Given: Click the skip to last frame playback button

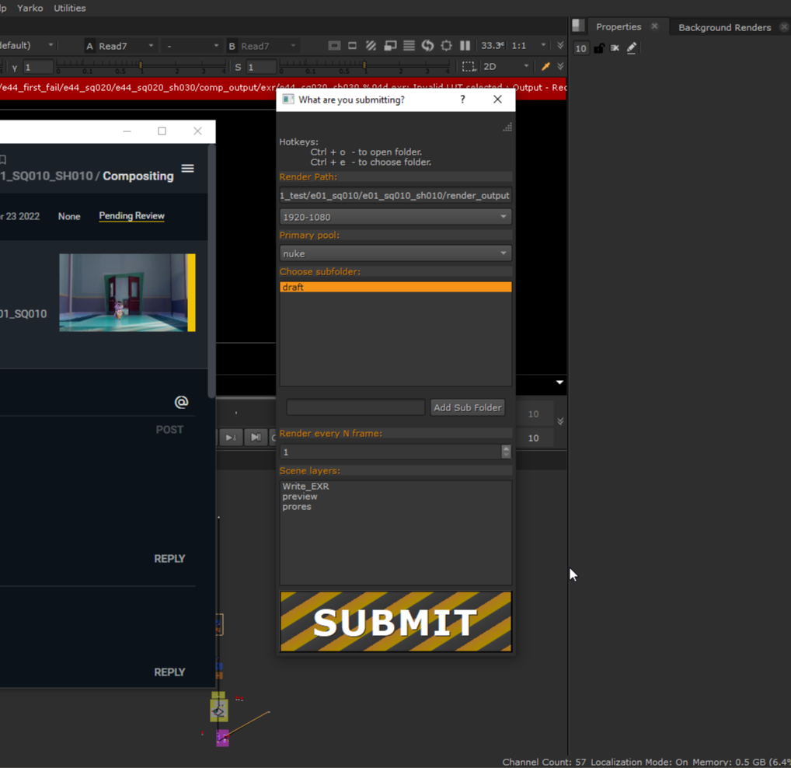Looking at the screenshot, I should pyautogui.click(x=256, y=438).
